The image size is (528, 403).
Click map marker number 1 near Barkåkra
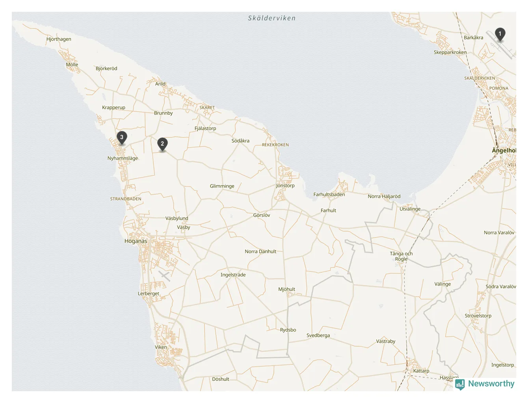pyautogui.click(x=500, y=34)
